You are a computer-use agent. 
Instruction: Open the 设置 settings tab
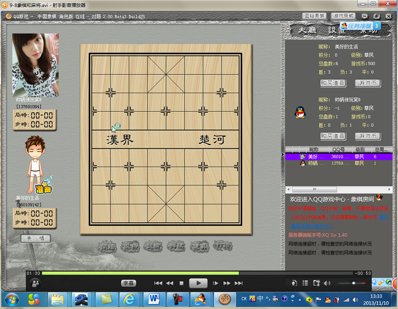335,31
